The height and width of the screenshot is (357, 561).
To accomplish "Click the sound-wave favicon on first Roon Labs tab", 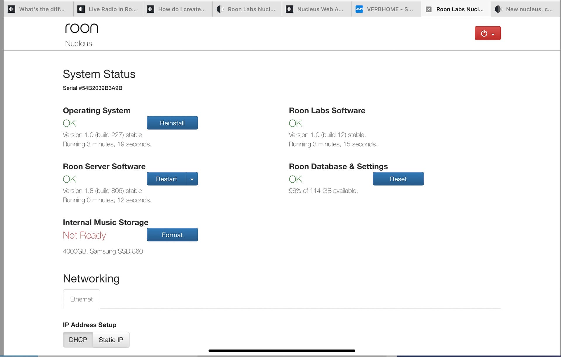I will [x=220, y=9].
